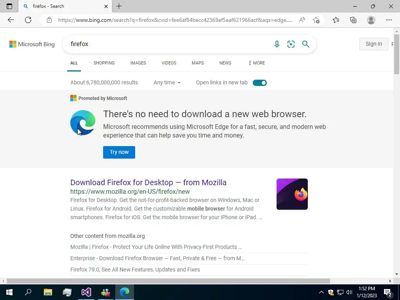Screen dimensions: 400x300
Task: Show hidden system tray icons
Action: tap(321, 292)
